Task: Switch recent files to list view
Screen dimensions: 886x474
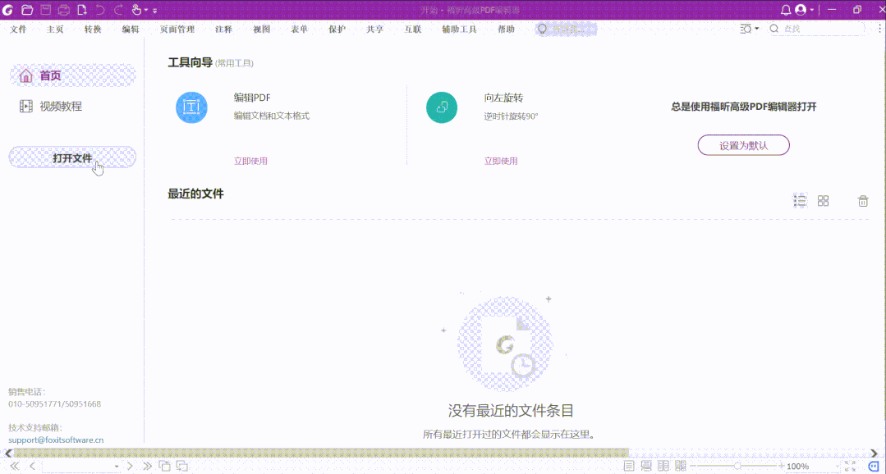Action: [x=799, y=200]
